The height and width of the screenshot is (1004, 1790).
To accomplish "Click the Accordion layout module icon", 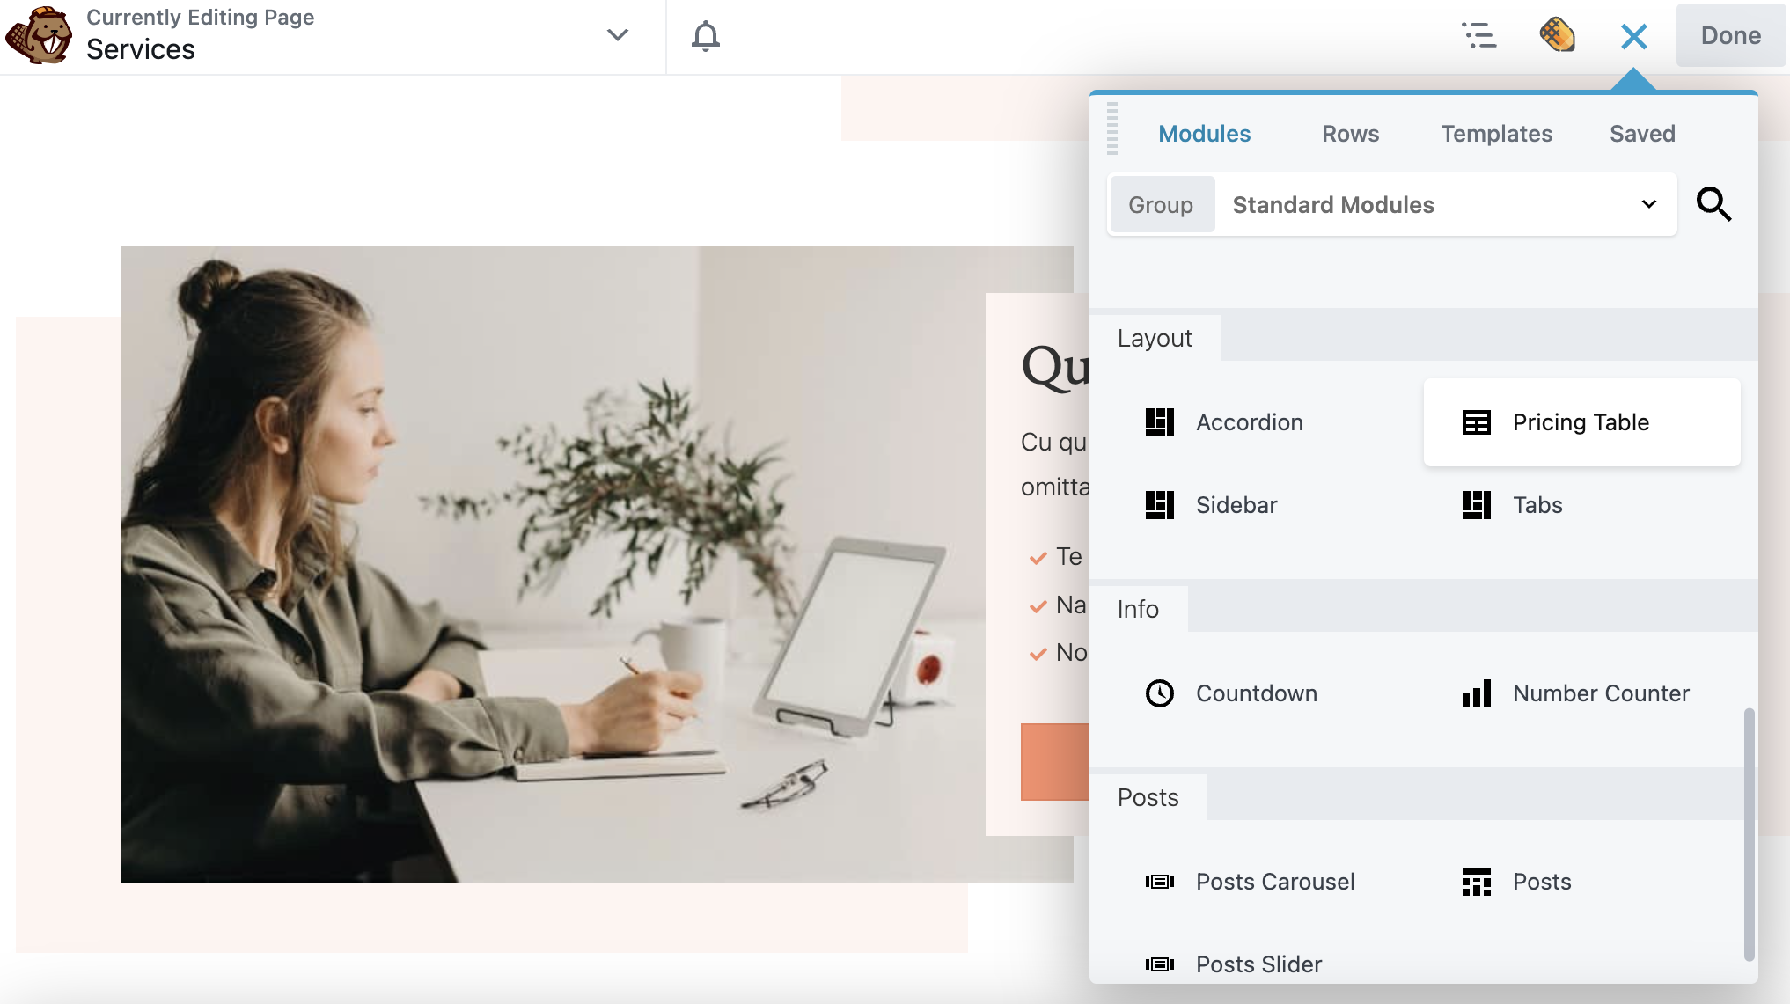I will pyautogui.click(x=1158, y=421).
